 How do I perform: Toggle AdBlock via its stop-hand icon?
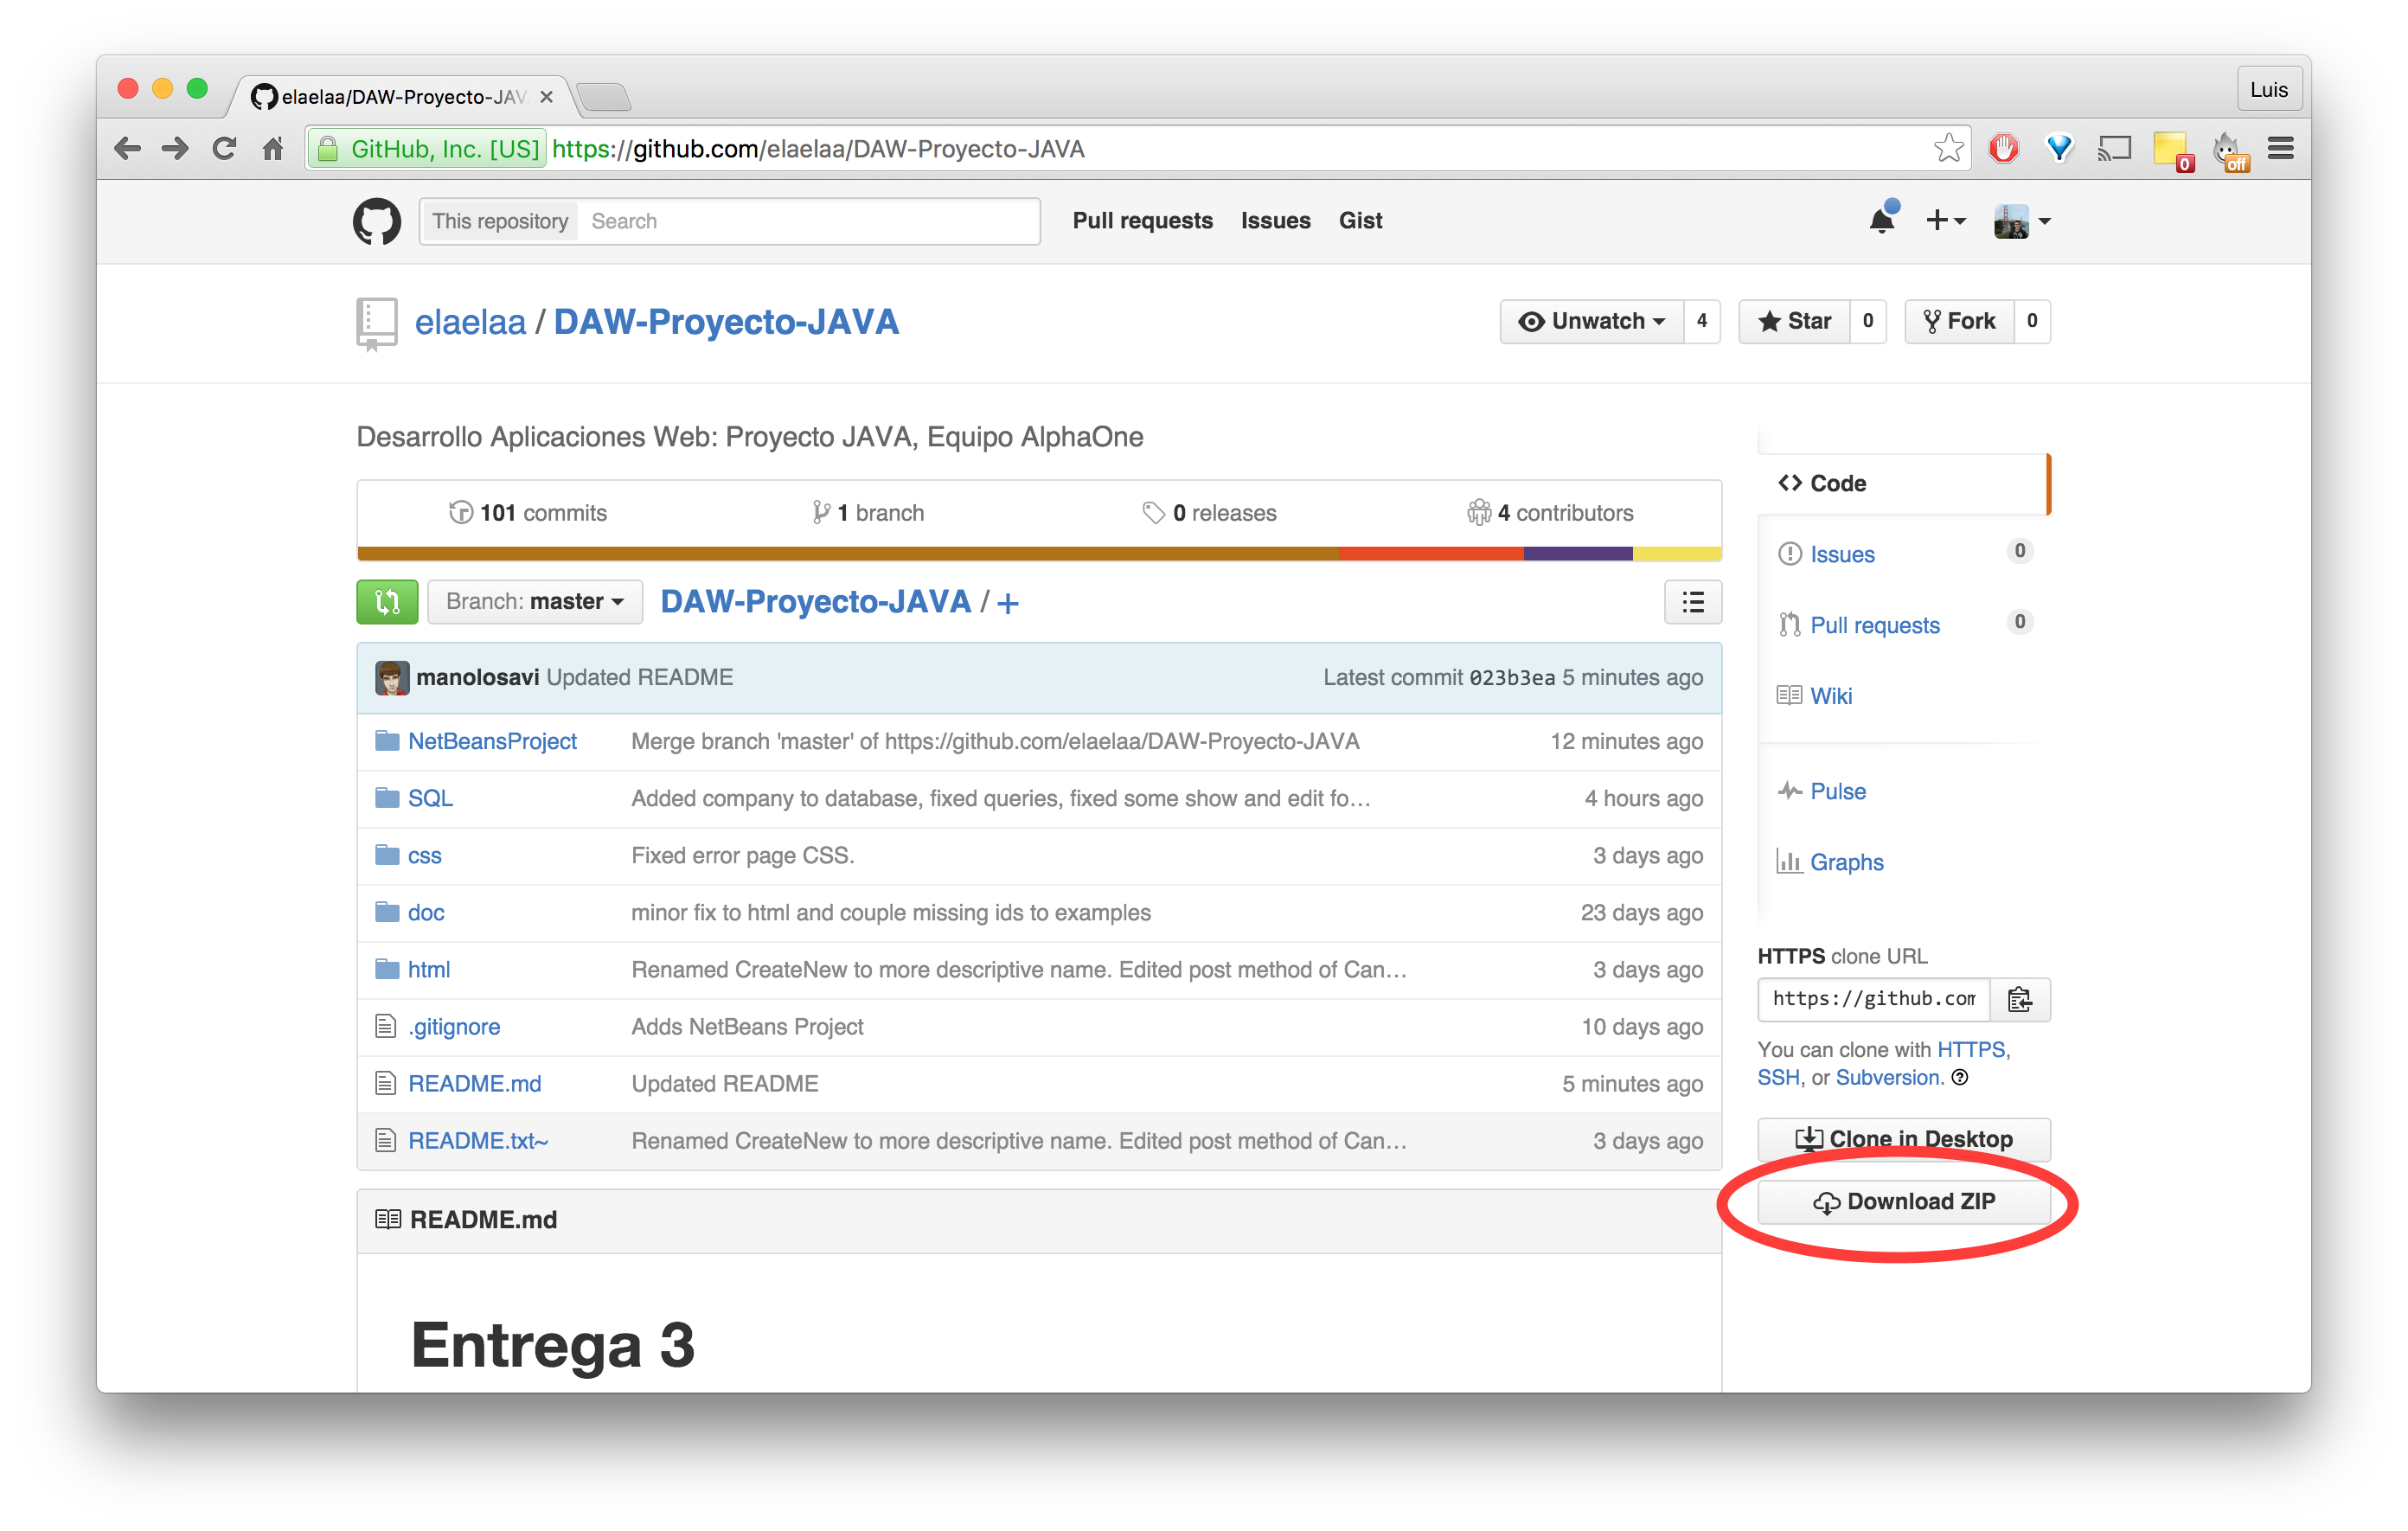2003,148
